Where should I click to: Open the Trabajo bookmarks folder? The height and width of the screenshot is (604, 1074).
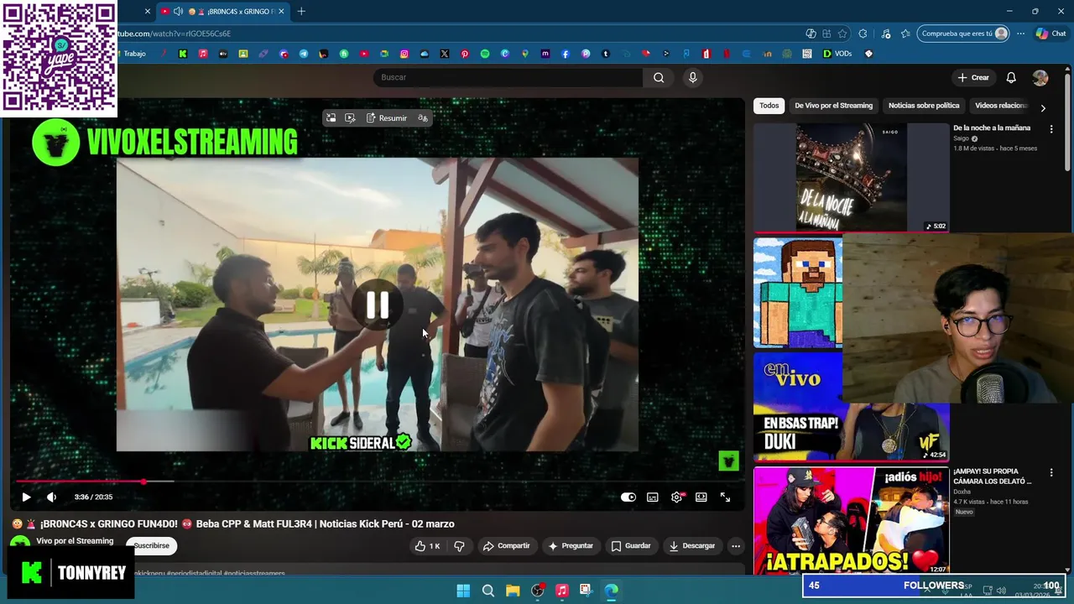134,54
